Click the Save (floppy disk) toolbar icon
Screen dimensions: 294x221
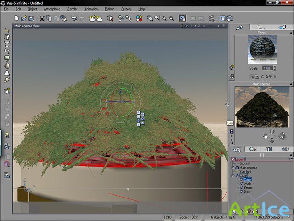(x=31, y=18)
